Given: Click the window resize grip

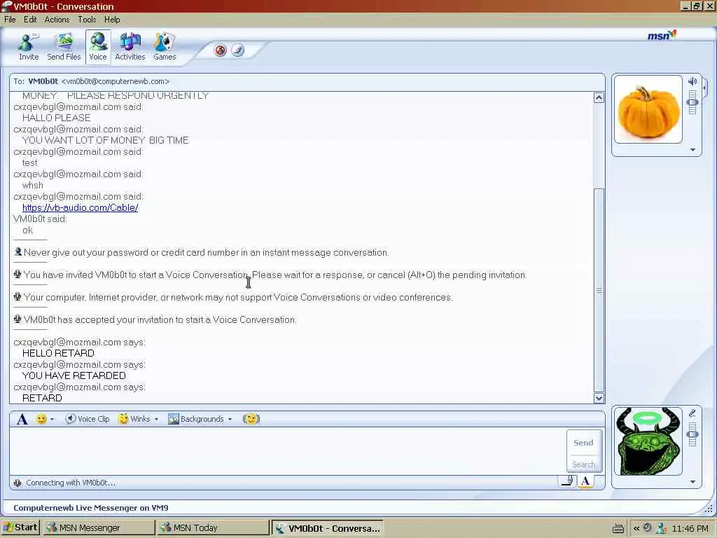Looking at the screenshot, I should click(x=709, y=509).
